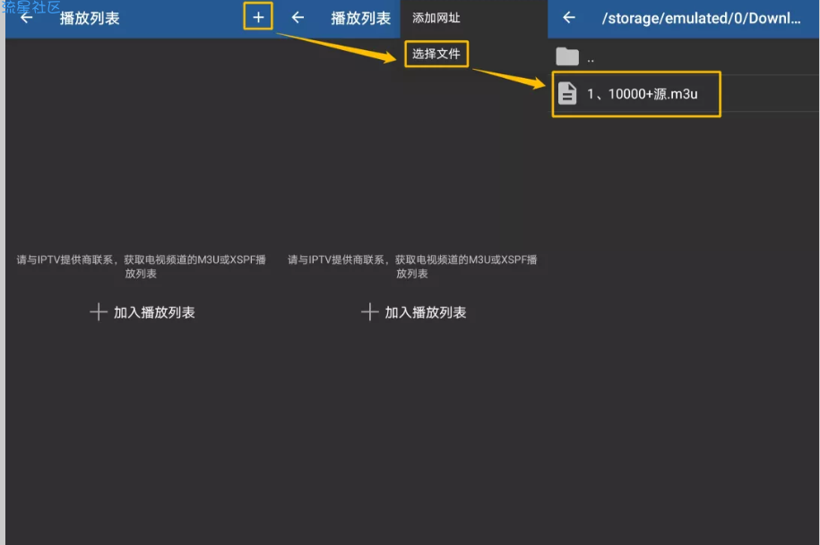
Task: Go back from the /storage/emulated path screen
Action: click(569, 18)
